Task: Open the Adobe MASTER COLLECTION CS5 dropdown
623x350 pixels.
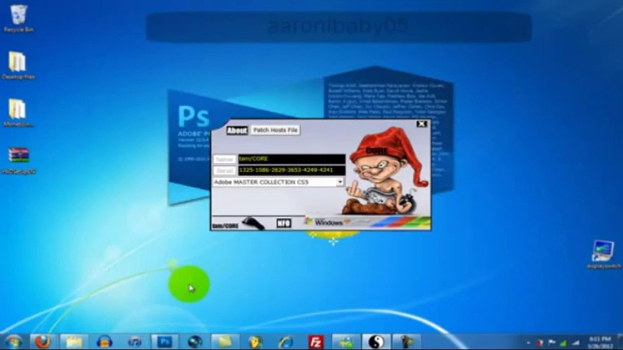Action: 340,182
